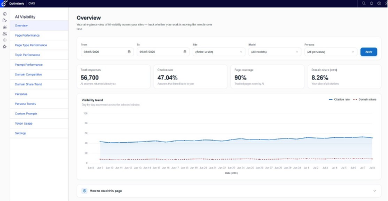Click the people icon in left rail
This screenshot has width=388, height=201.
point(5,33)
